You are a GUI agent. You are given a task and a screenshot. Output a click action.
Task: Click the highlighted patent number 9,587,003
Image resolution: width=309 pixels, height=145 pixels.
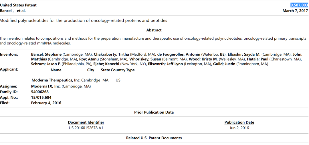click(x=299, y=5)
